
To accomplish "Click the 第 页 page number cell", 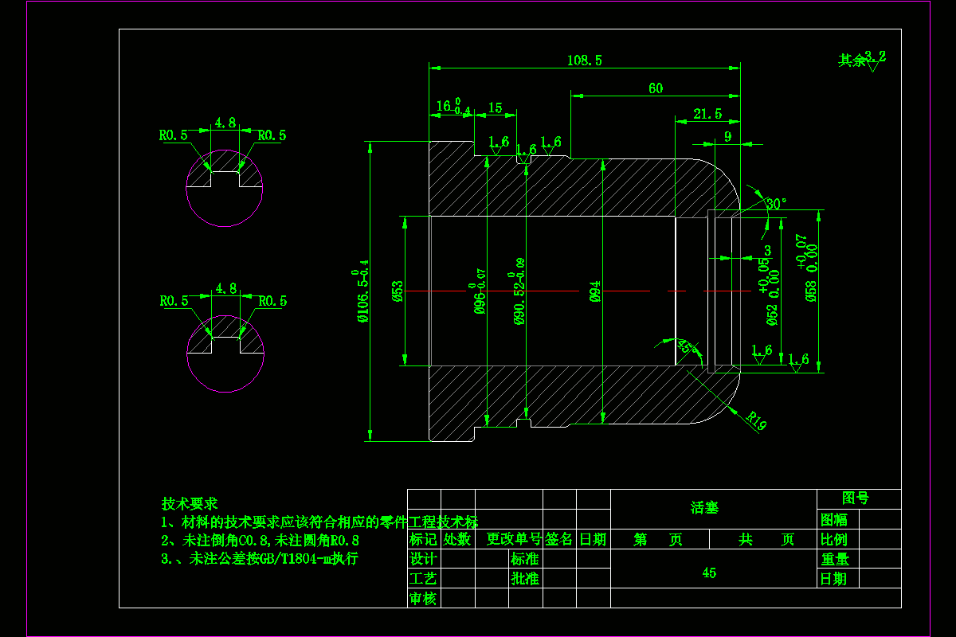I will [x=659, y=539].
